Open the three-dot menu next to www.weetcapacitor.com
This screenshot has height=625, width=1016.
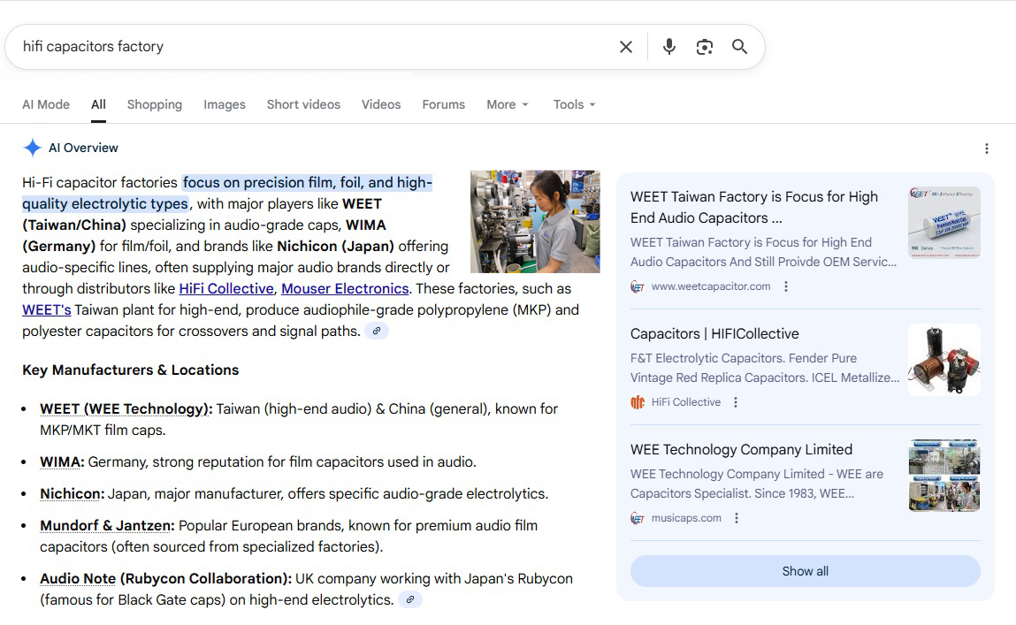pyautogui.click(x=784, y=286)
